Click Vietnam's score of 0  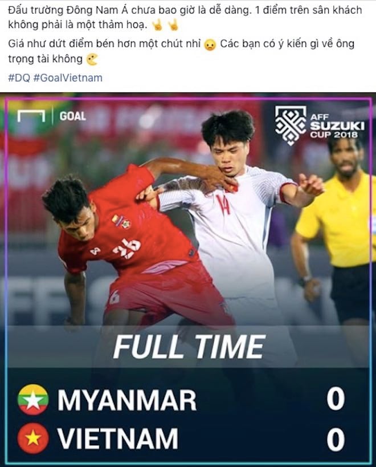coord(336,438)
